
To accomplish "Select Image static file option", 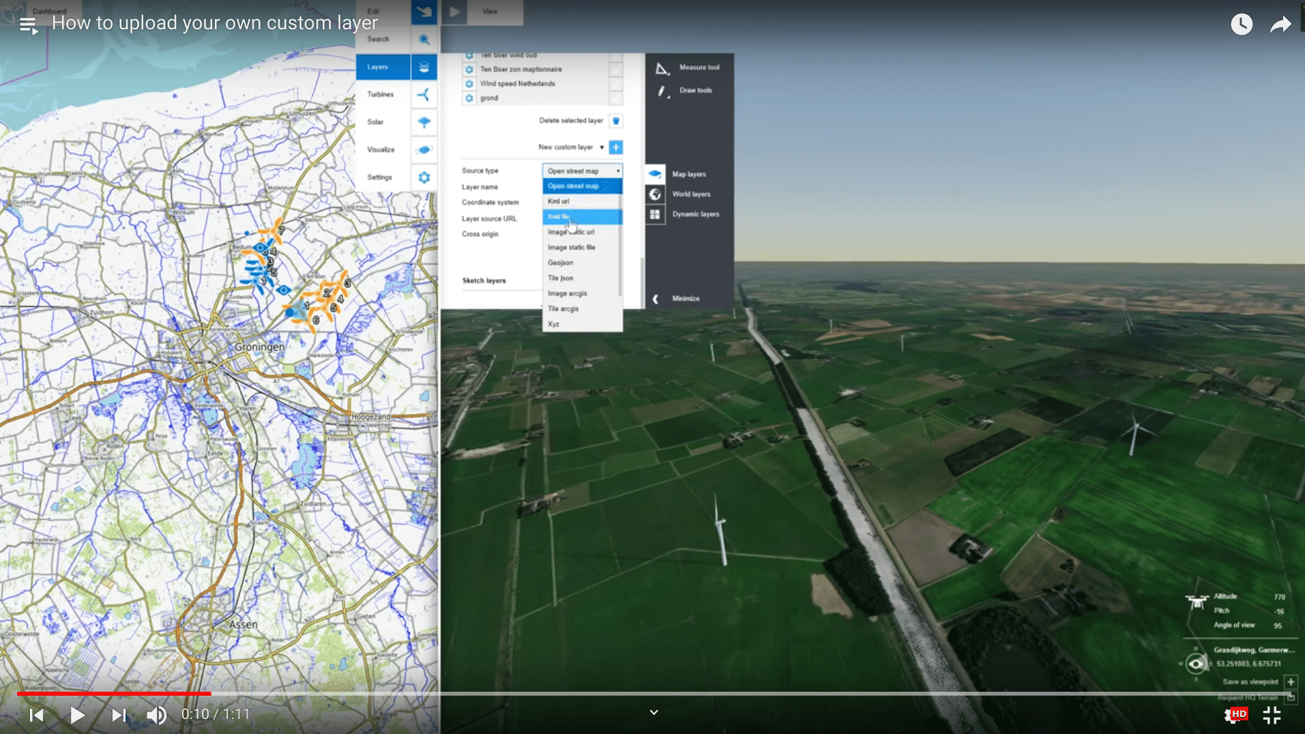I will click(x=582, y=248).
